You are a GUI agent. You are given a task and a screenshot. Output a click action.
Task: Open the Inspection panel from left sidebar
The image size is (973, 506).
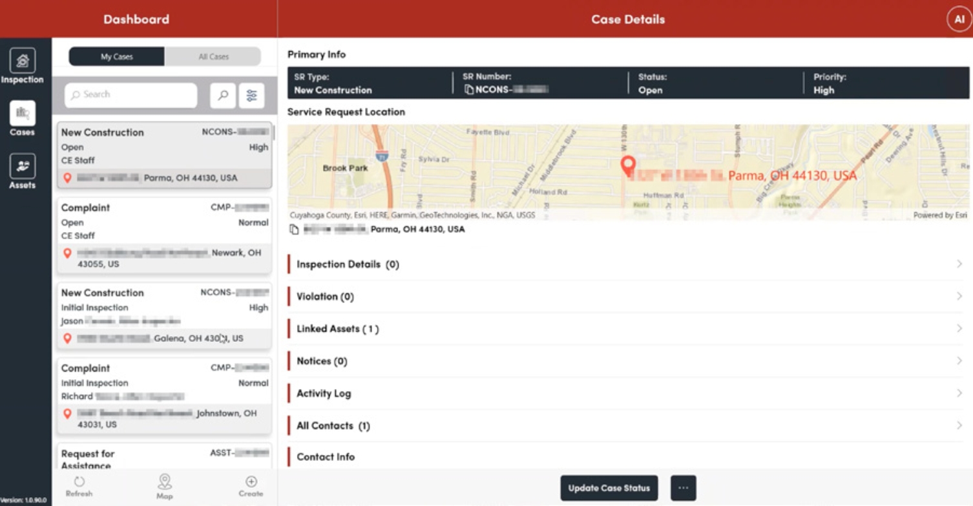(23, 63)
